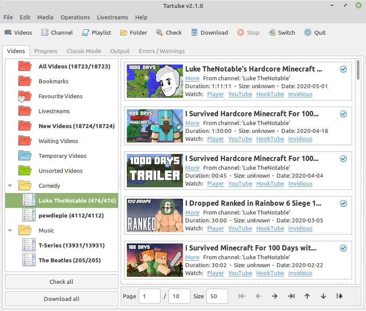Switch to the Classic Mode tab
Screen dimensions: 366x311
click(x=84, y=51)
